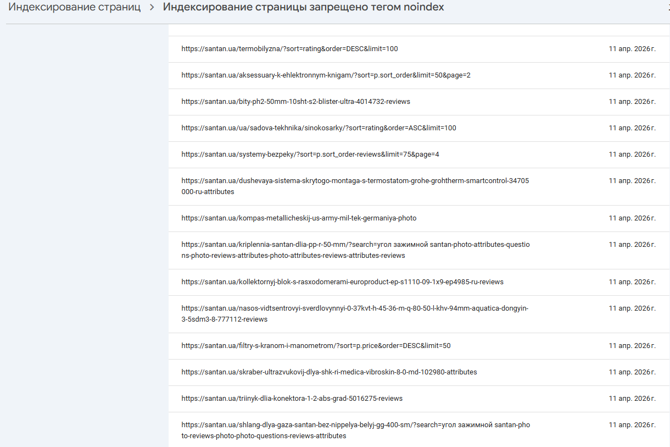
Task: Click the date in the shlang-dlya-gaza row
Action: point(632,425)
